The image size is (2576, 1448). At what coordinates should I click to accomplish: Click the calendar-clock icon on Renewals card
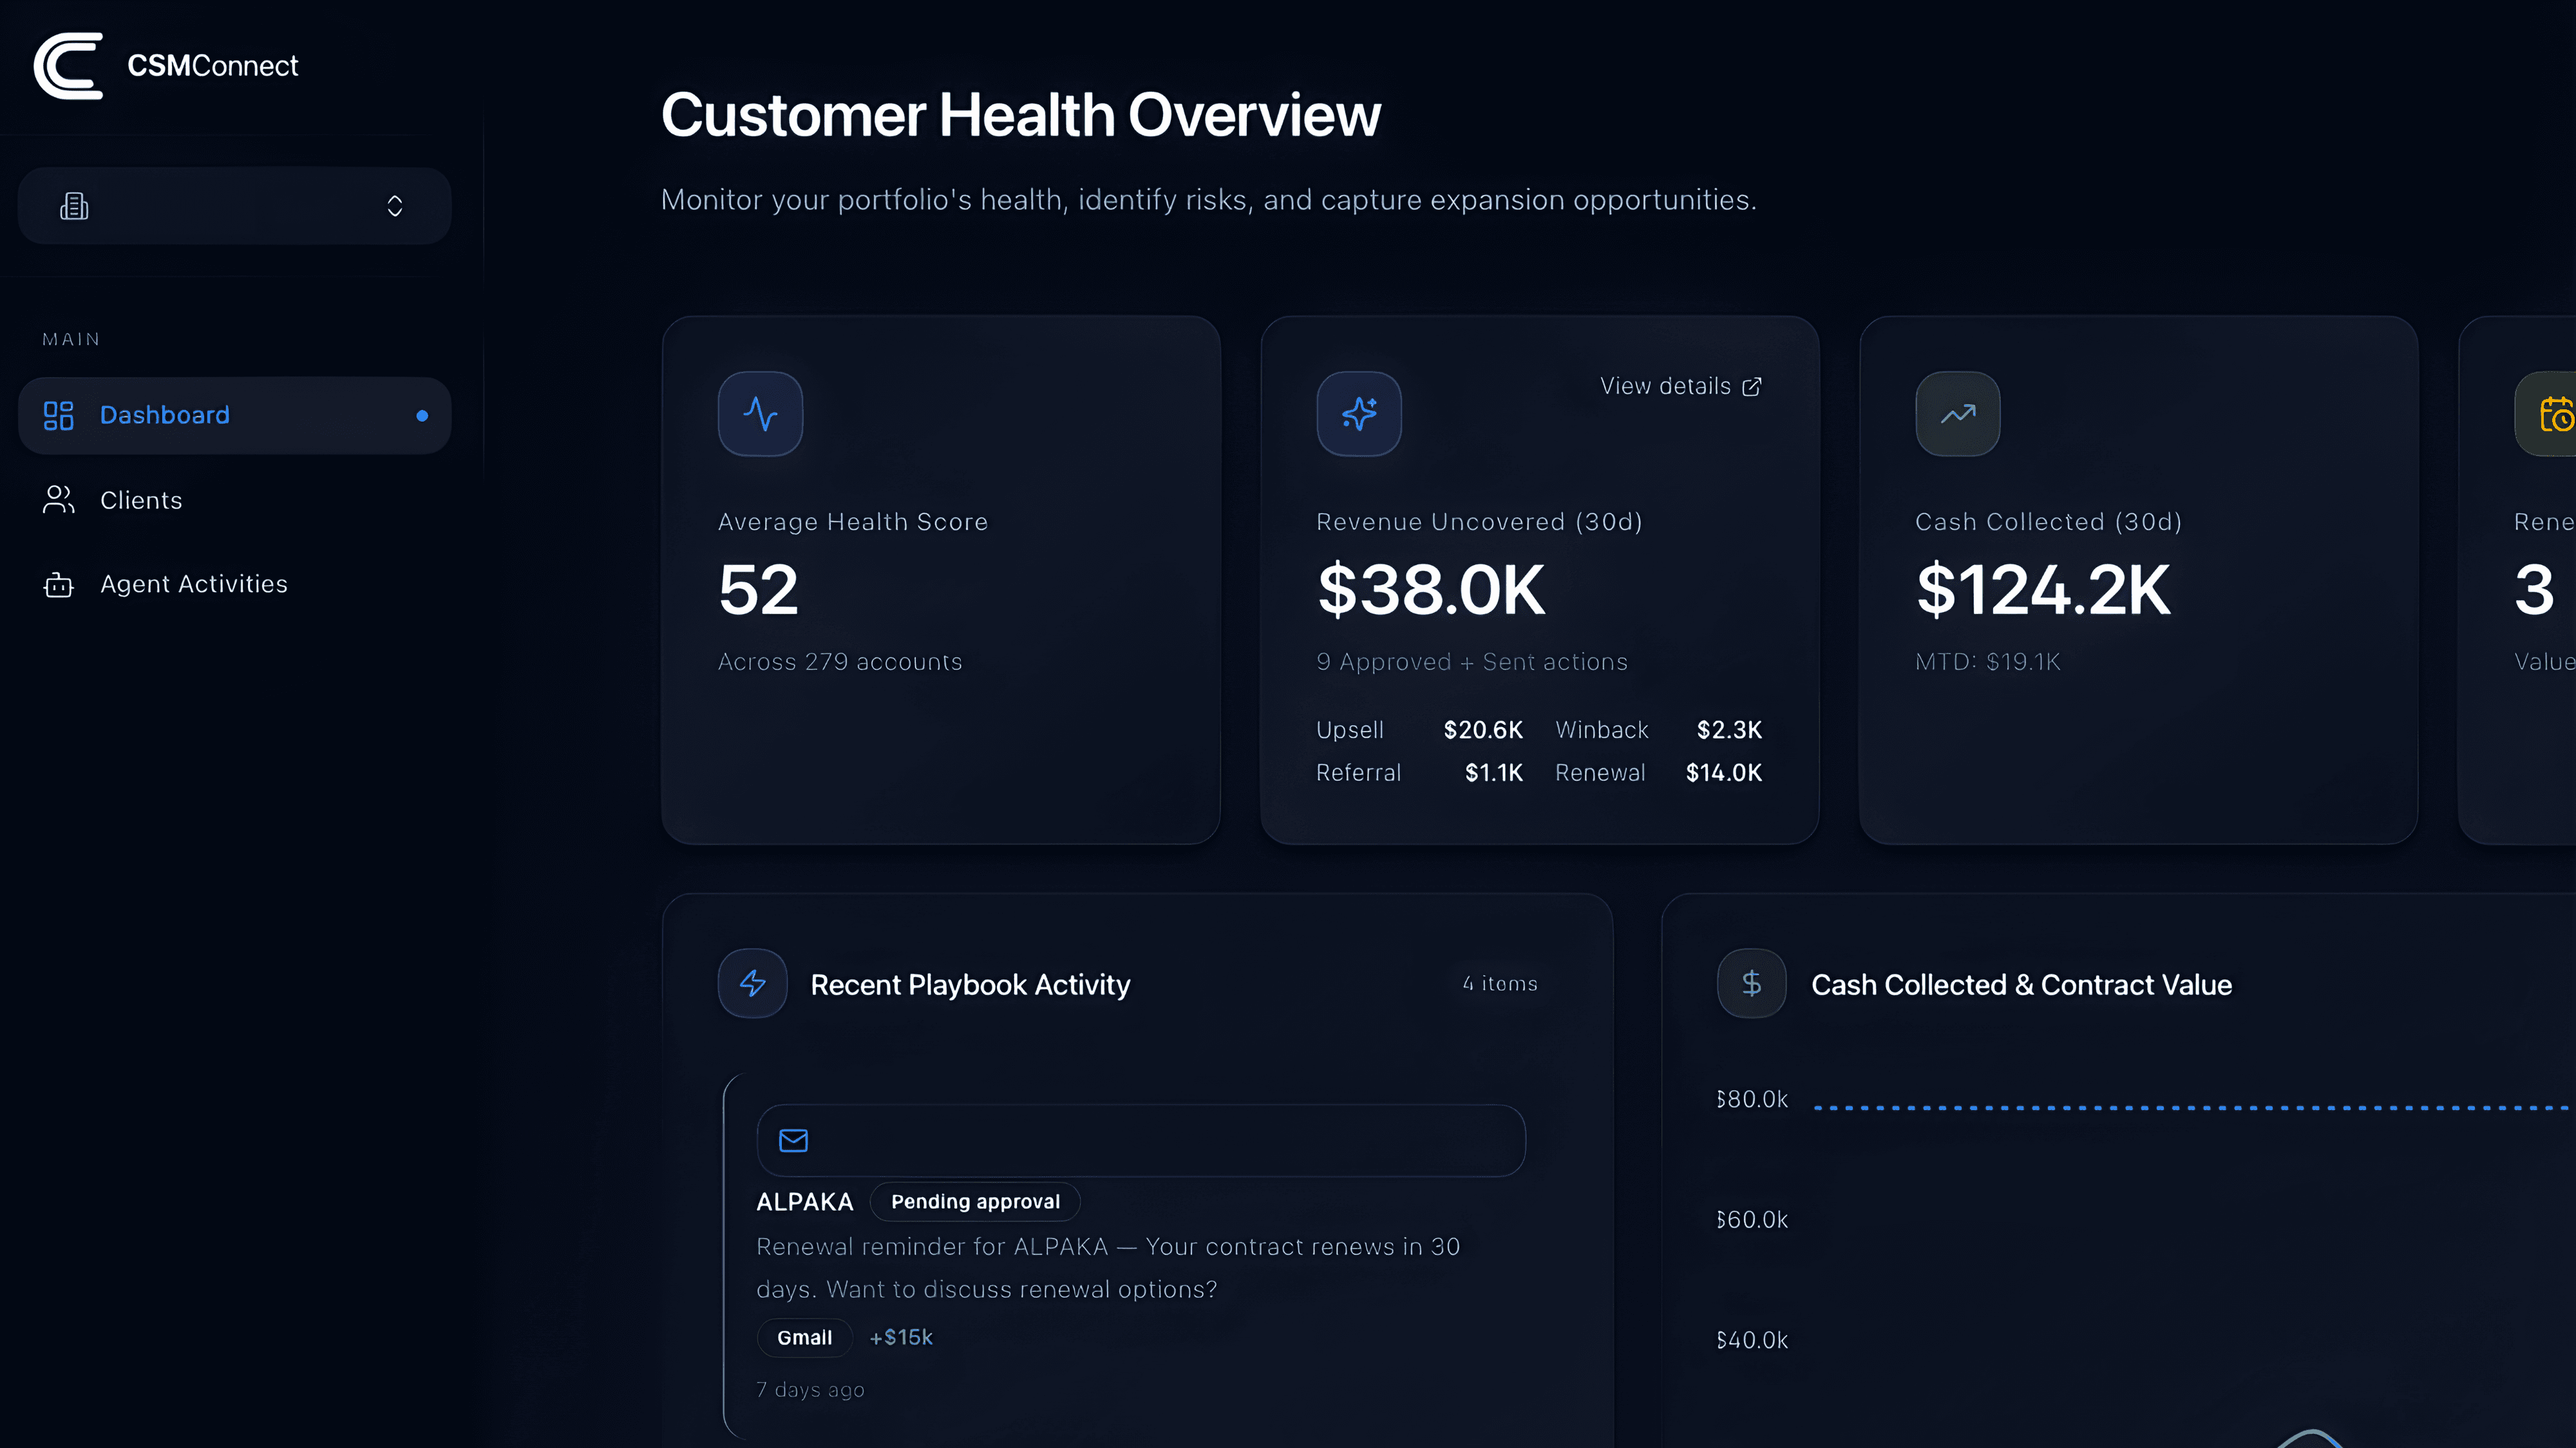(2555, 414)
